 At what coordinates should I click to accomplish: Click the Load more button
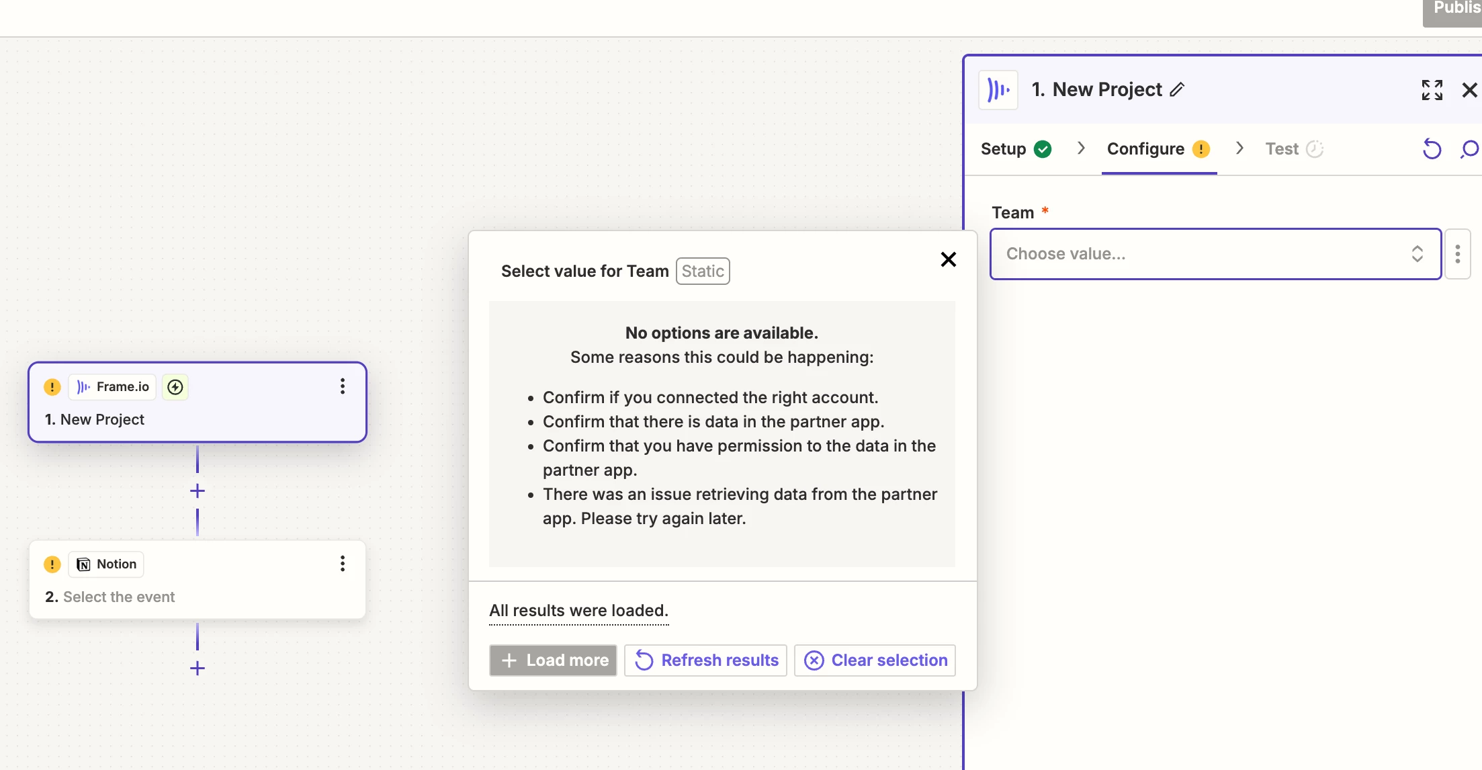click(553, 660)
